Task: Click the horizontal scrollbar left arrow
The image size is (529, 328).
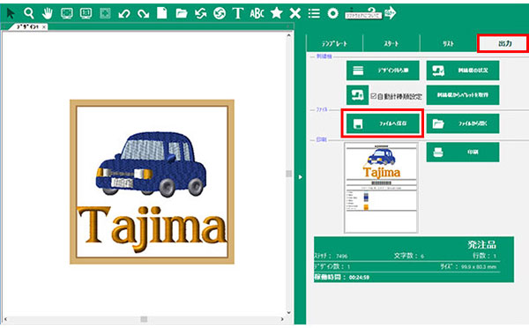Action: point(6,319)
